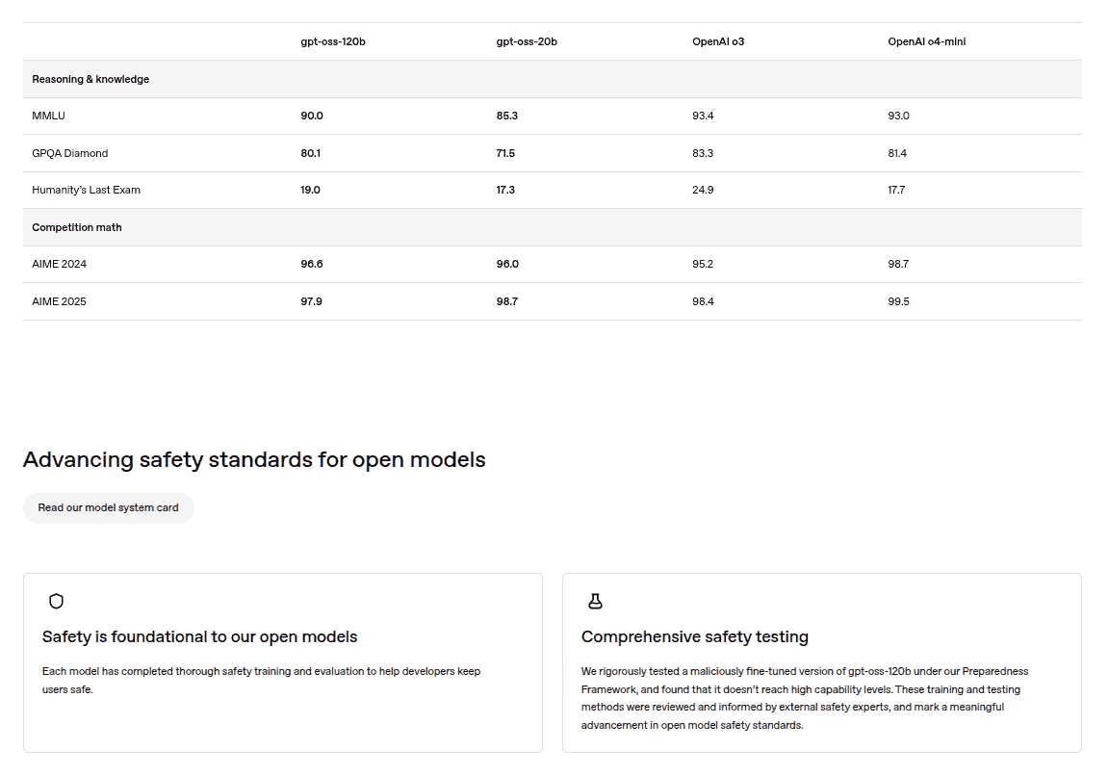Screen dimensions: 1109x776
Task: Click the Humanity's Last Exam row label
Action: (x=86, y=191)
